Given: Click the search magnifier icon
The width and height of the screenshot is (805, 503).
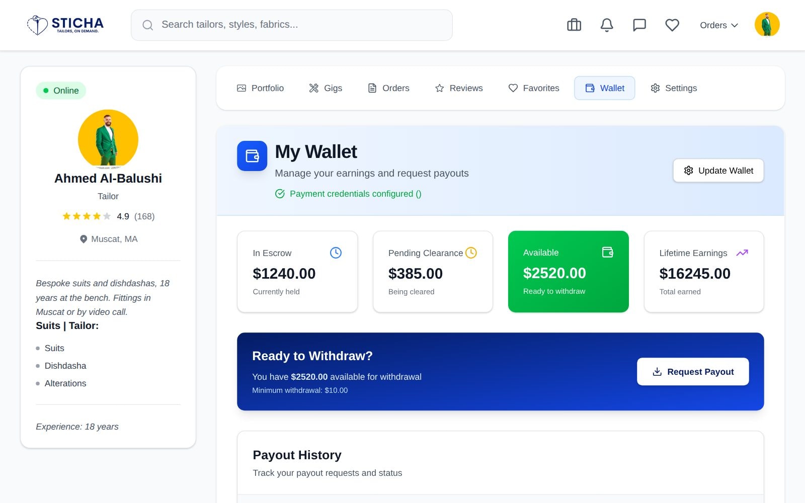Looking at the screenshot, I should pyautogui.click(x=147, y=25).
